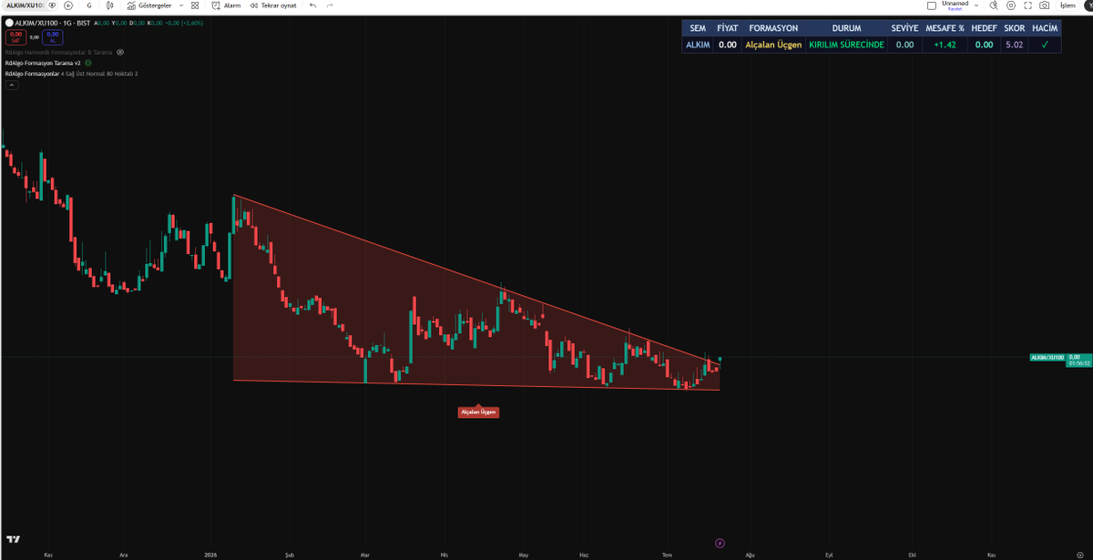
Task: Open source code braces of RdAlgo Formasyon Tarama v2
Action: pyautogui.click(x=88, y=63)
